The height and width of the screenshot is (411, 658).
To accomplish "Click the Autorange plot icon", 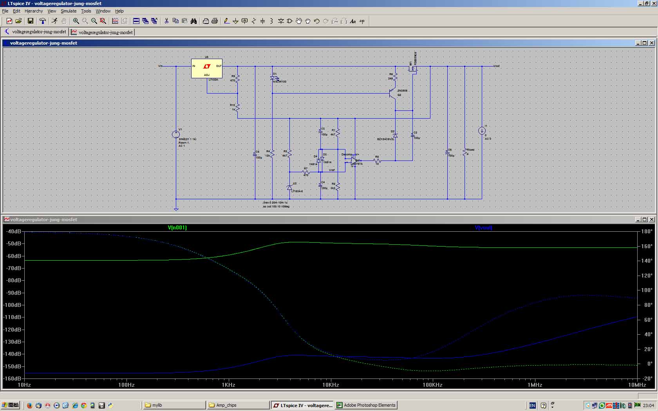I will (115, 21).
